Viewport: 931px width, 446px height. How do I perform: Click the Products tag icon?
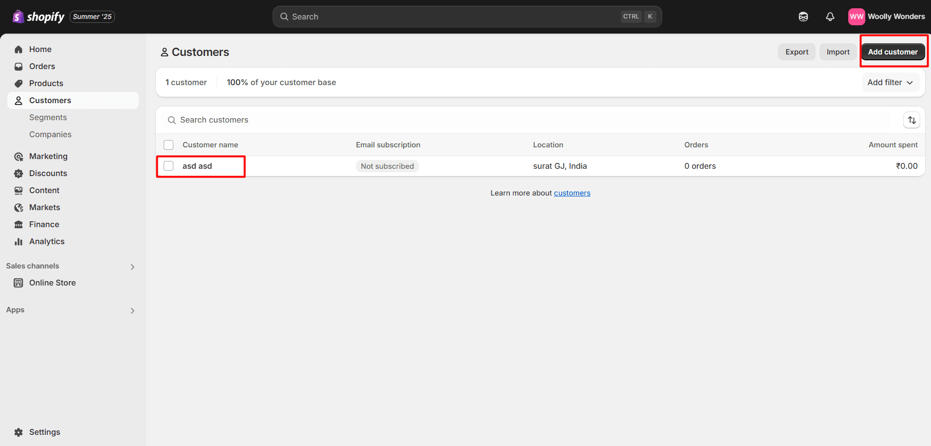pyautogui.click(x=19, y=83)
